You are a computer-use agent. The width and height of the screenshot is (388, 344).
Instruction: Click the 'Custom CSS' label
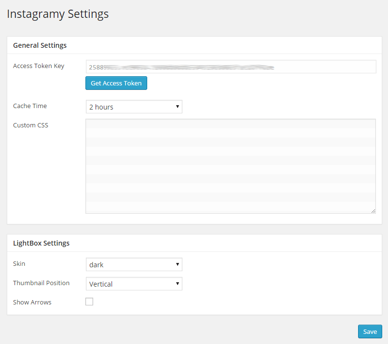[30, 125]
